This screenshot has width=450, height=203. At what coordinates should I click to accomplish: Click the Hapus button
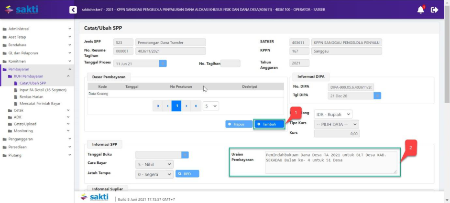click(x=239, y=124)
